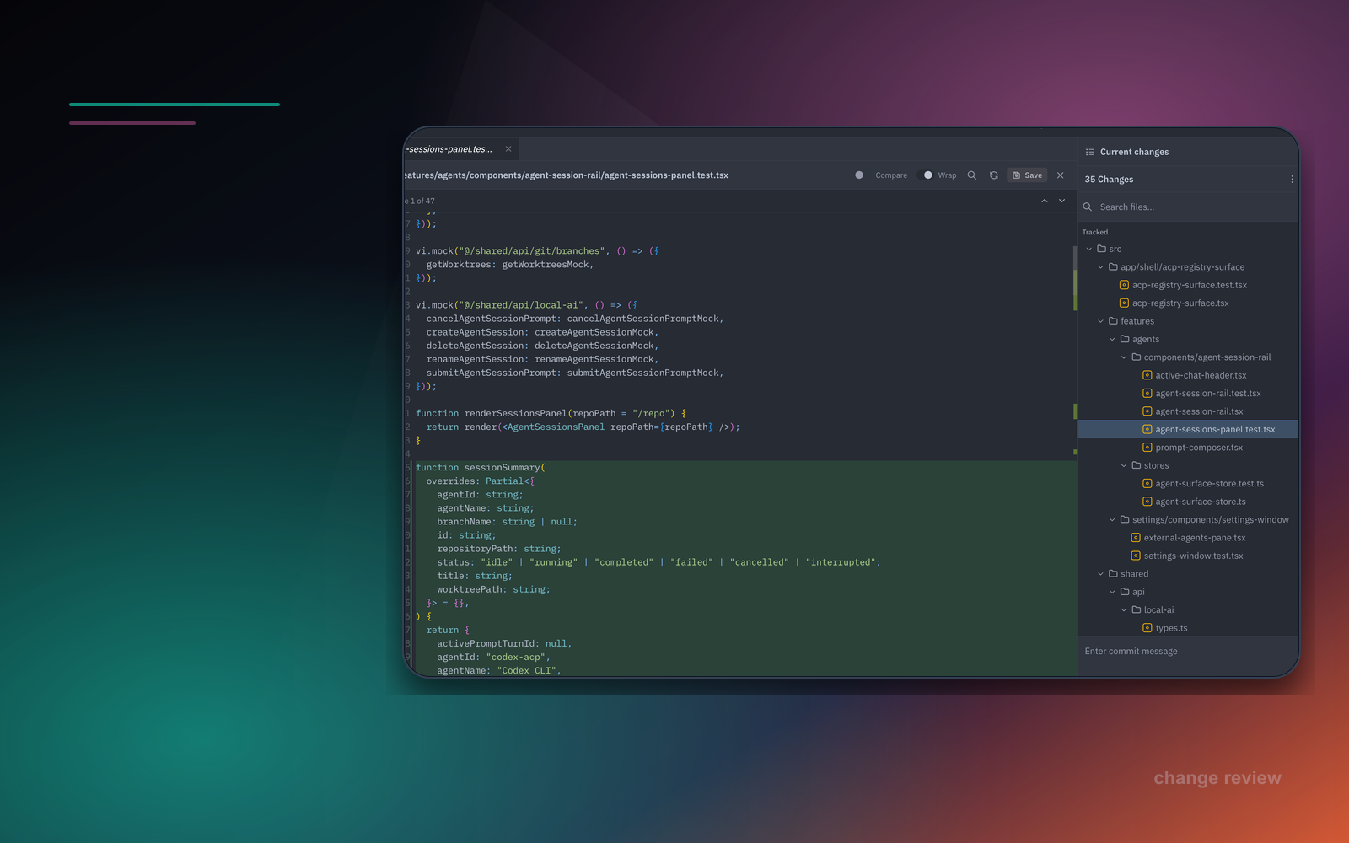Click the folder icon beside shared
Screen dimensions: 1349x843
1113,574
